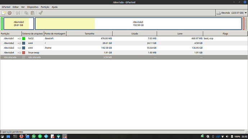Viewport: 248px width, 139px height.
Task: Click the key lock icon on /dev/sda1 row
Action: [x=19, y=38]
